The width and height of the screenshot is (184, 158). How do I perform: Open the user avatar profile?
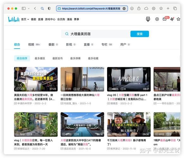pos(148,19)
